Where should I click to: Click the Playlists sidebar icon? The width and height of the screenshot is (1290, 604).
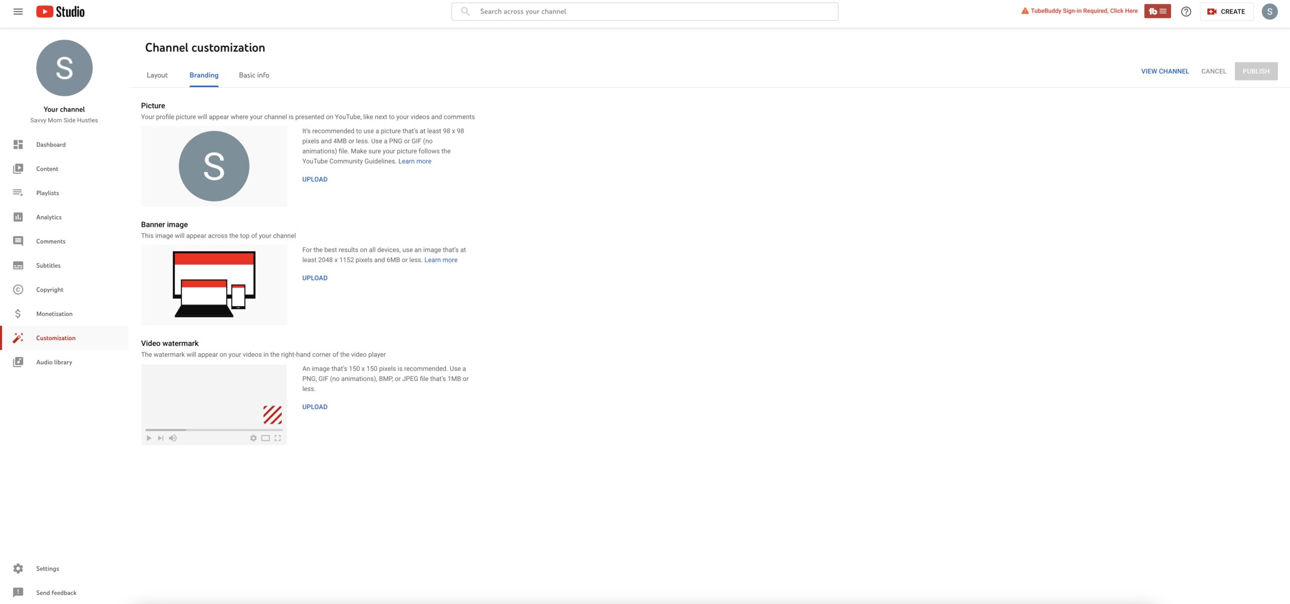coord(18,193)
